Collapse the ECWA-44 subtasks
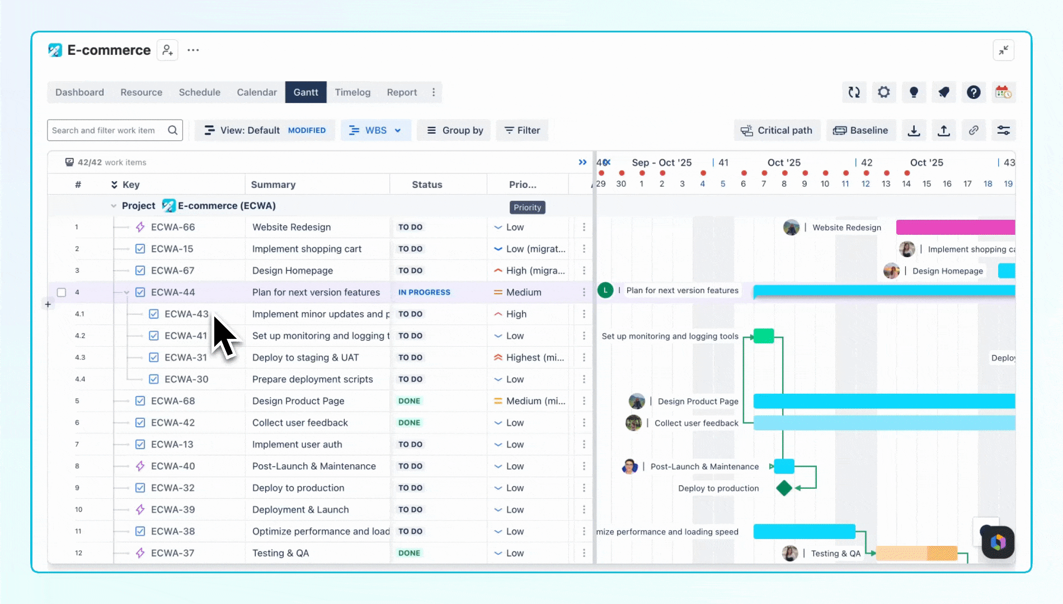This screenshot has width=1063, height=604. click(x=127, y=292)
